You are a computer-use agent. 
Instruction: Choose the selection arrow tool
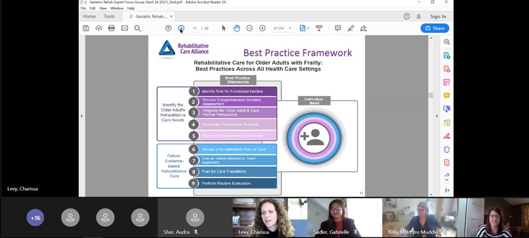click(224, 28)
